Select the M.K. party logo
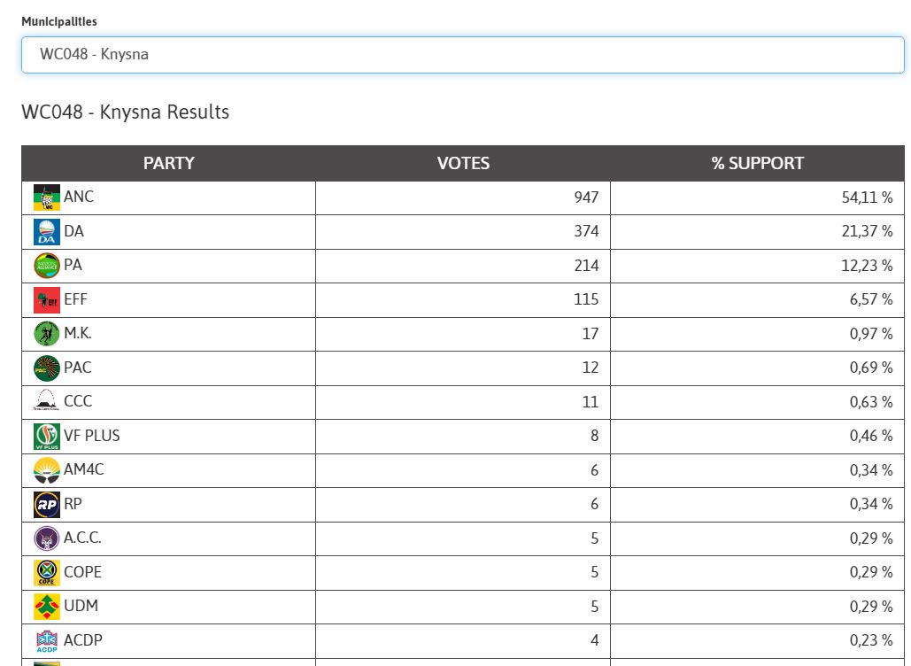This screenshot has width=911, height=666. 46,334
